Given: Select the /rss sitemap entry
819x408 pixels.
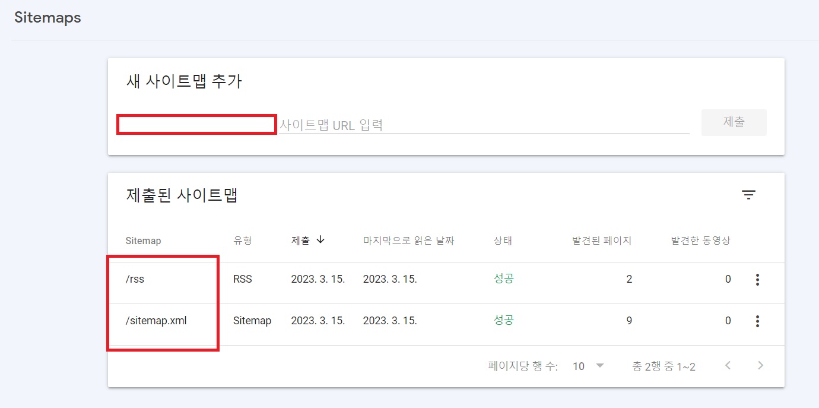Looking at the screenshot, I should point(135,279).
